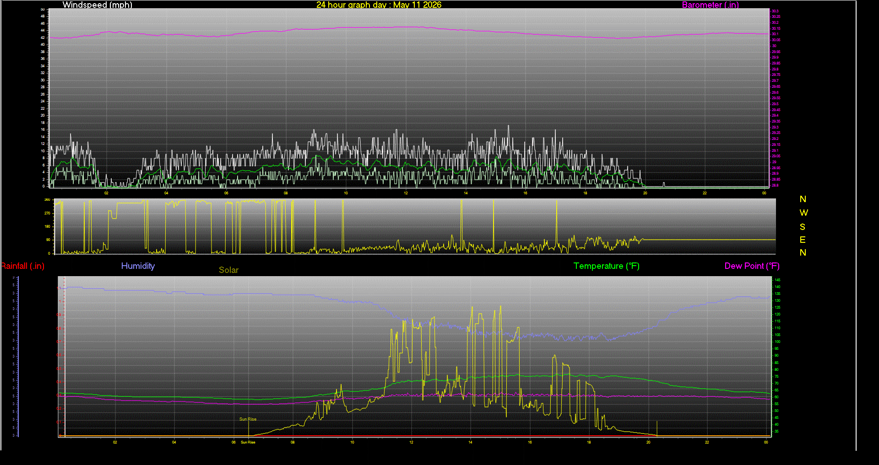Click the 'Temperature (°F)' legend label
The image size is (879, 465).
(x=606, y=266)
